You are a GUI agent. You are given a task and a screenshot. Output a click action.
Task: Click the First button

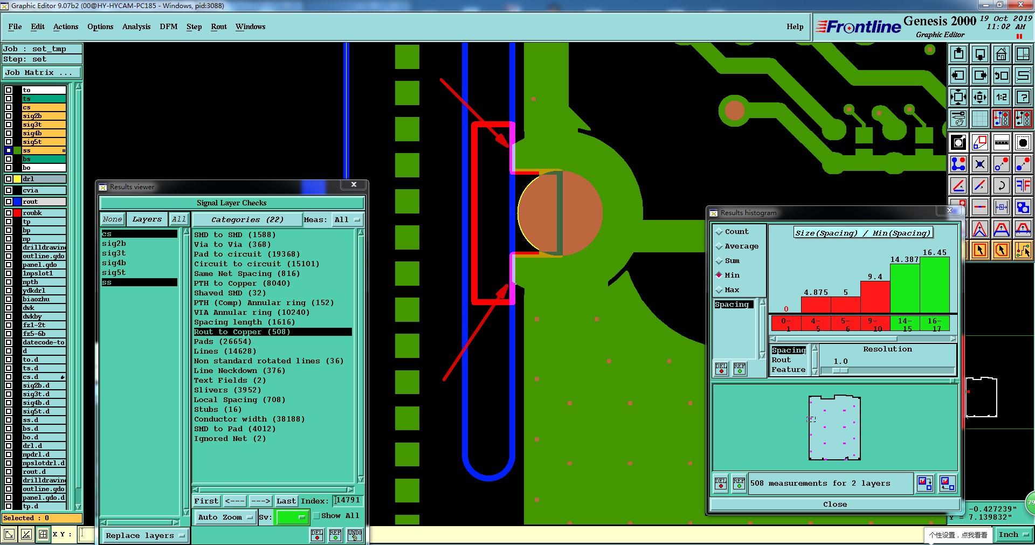[206, 501]
